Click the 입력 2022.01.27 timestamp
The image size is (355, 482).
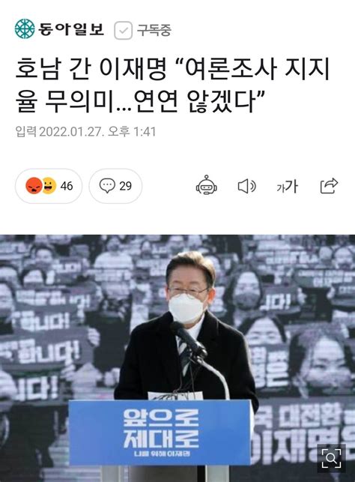pos(85,132)
